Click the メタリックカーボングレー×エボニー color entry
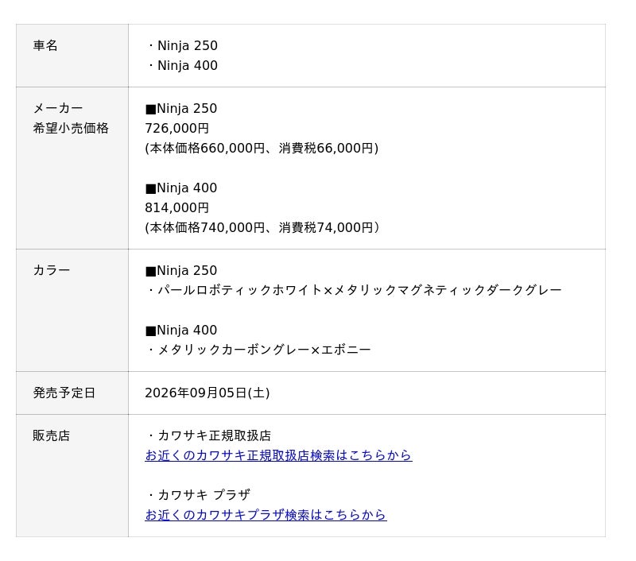This screenshot has width=636, height=561. (259, 350)
